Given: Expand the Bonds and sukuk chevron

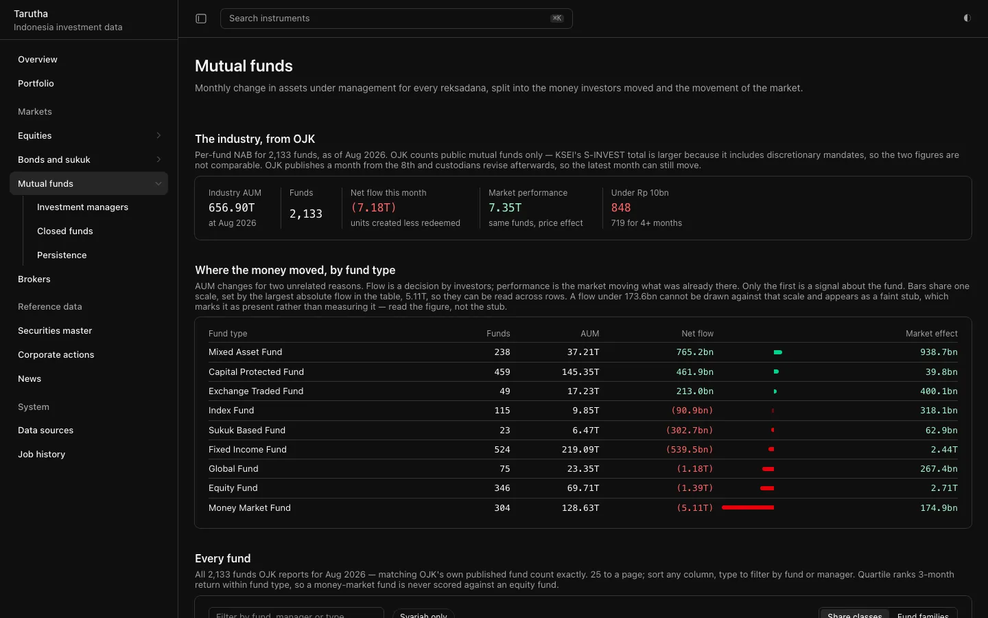Looking at the screenshot, I should [x=158, y=160].
